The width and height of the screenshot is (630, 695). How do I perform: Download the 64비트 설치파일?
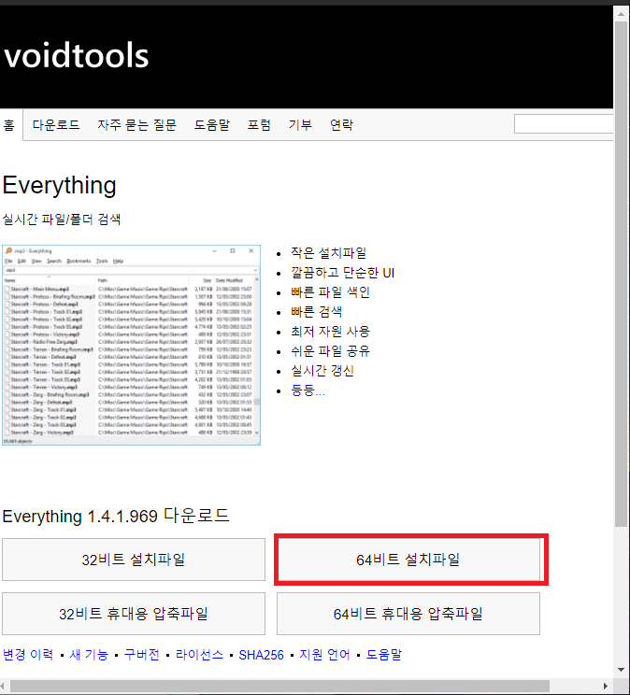pyautogui.click(x=408, y=560)
